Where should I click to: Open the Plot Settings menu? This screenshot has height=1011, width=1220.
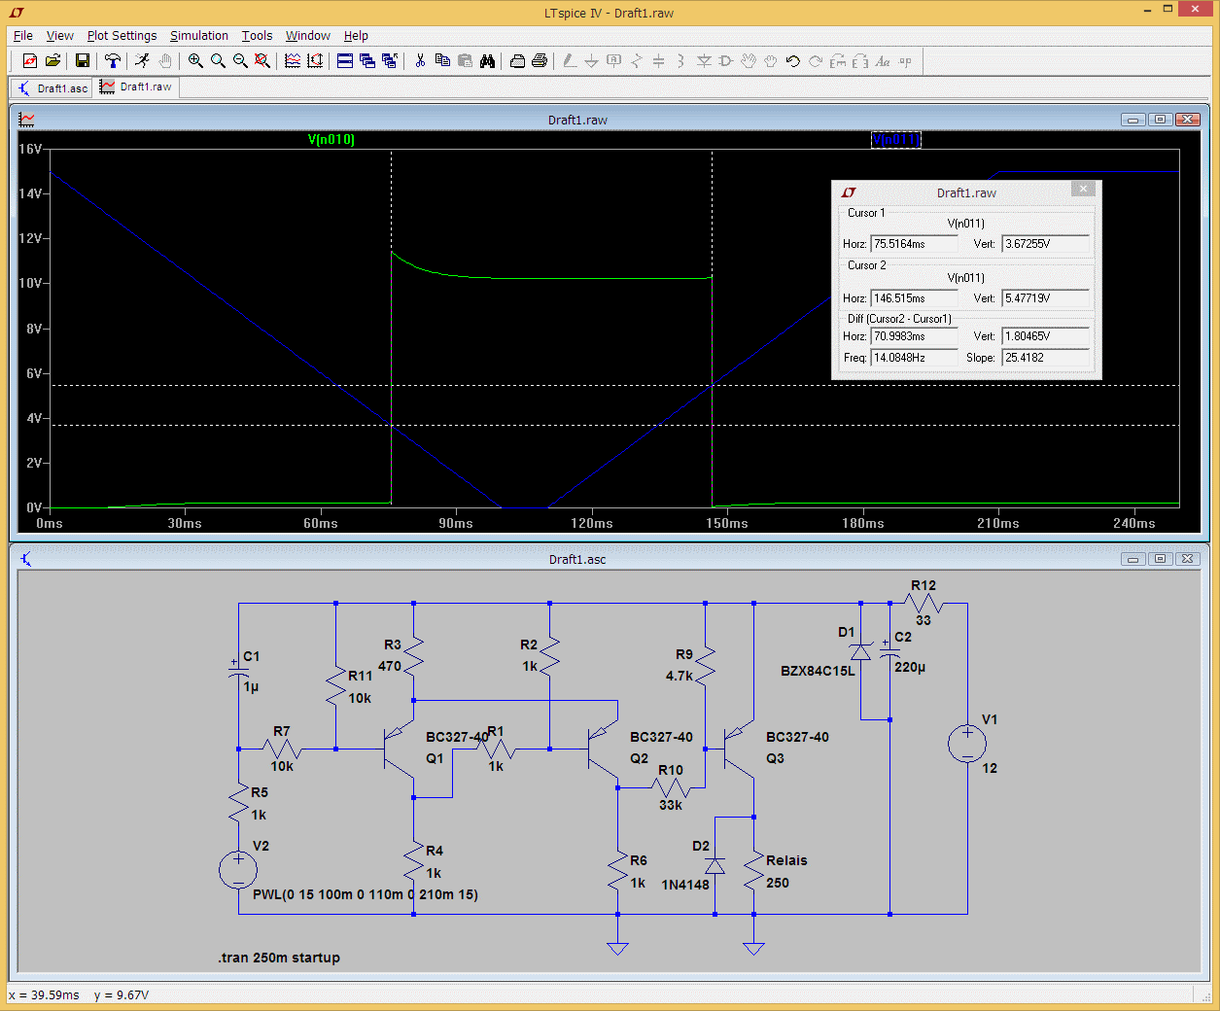(122, 35)
